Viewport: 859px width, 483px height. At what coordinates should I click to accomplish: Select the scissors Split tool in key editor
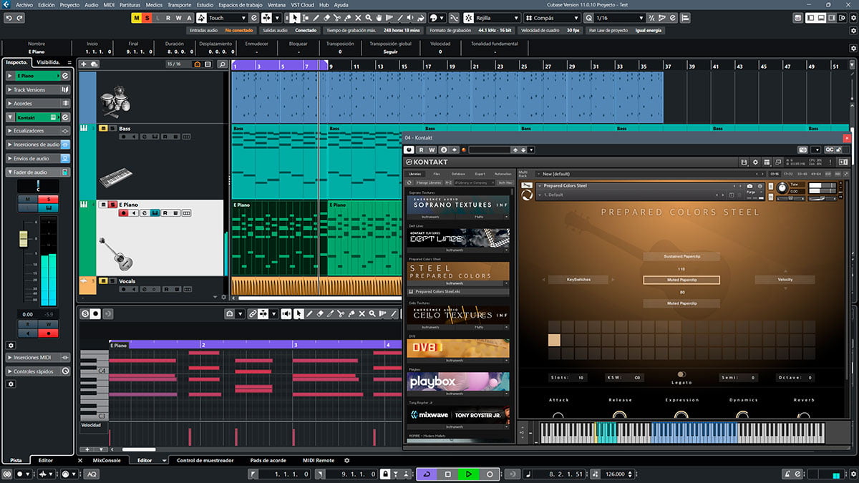click(340, 313)
